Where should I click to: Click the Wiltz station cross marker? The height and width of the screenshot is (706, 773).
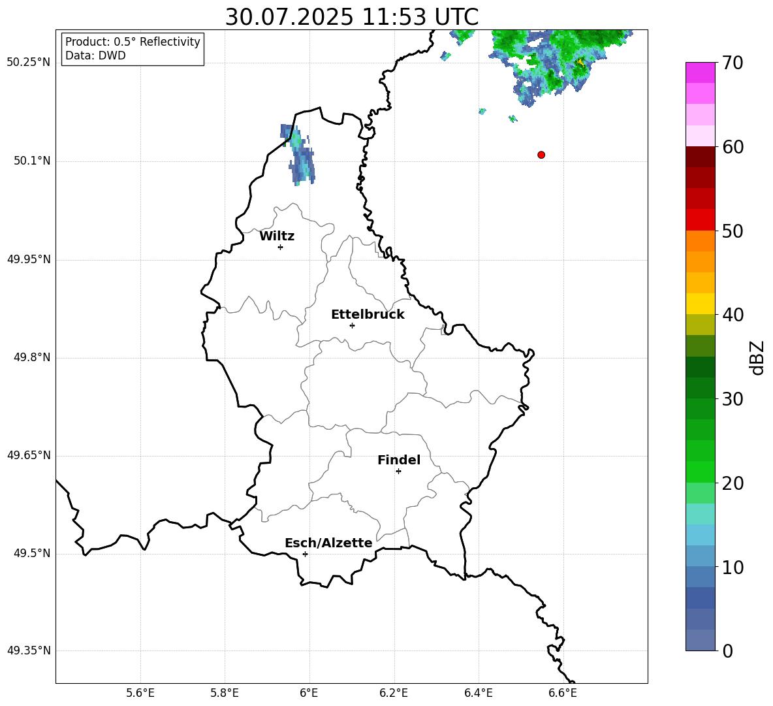tap(280, 247)
